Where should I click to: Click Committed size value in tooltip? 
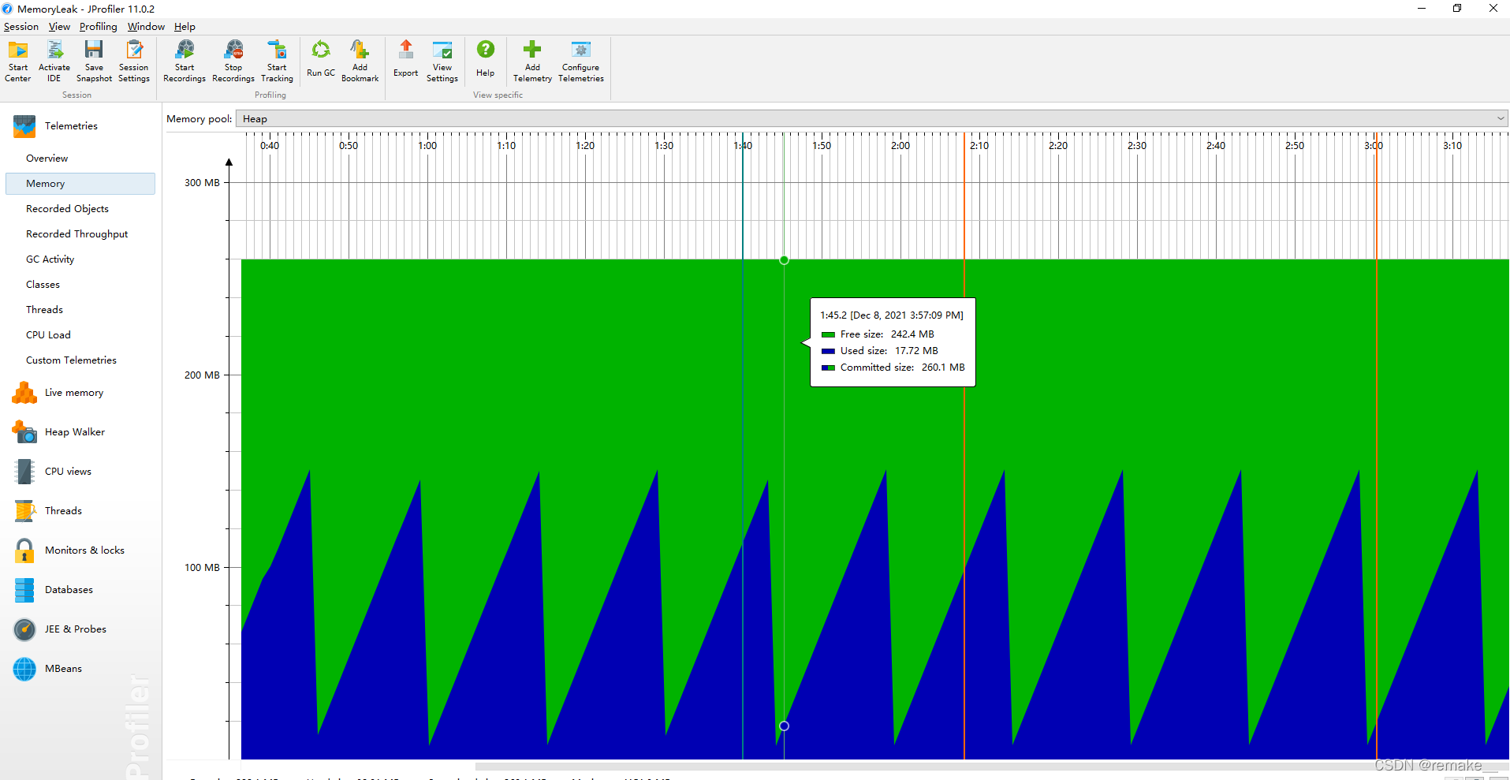click(943, 368)
